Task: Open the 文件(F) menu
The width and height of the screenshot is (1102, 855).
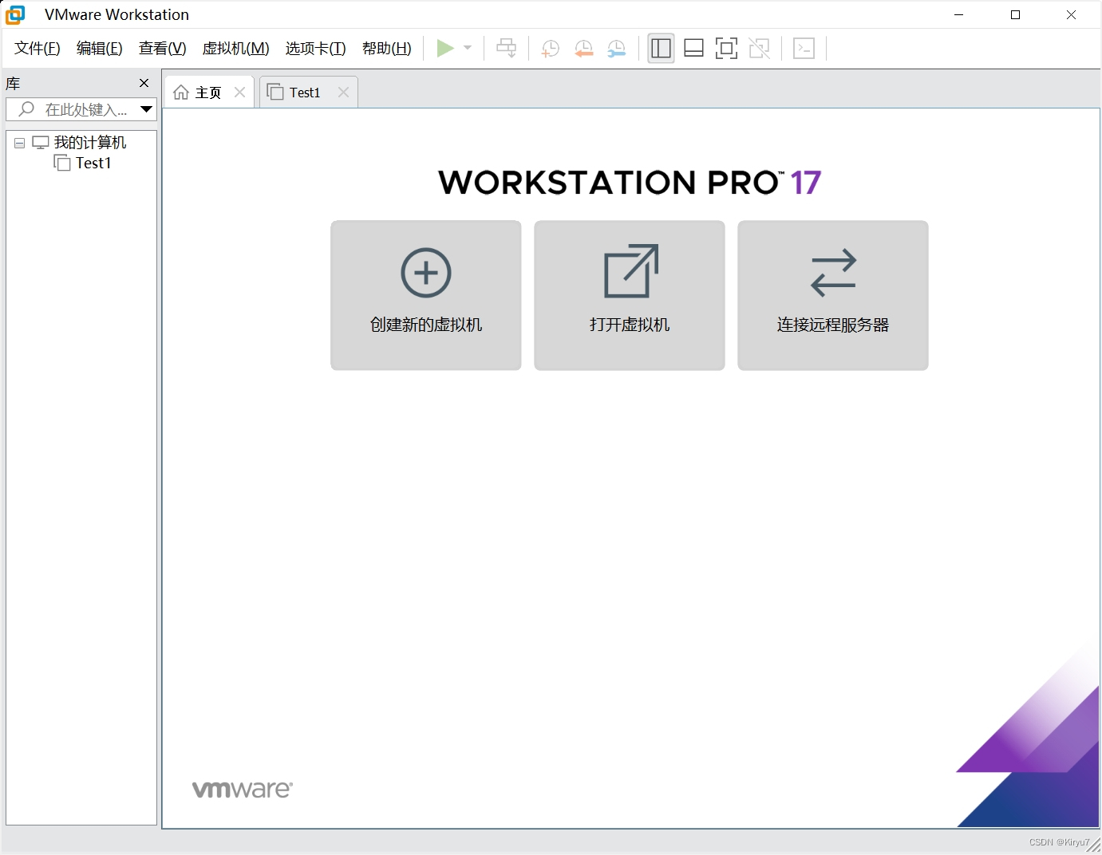Action: tap(38, 49)
